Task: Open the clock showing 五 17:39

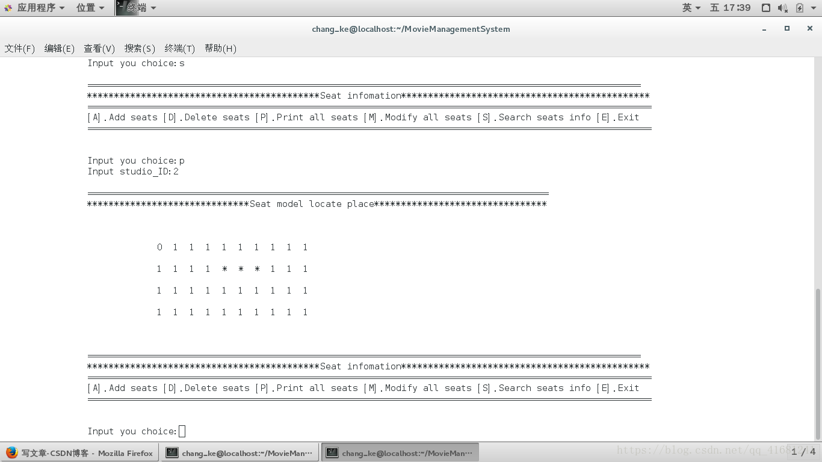Action: tap(730, 8)
